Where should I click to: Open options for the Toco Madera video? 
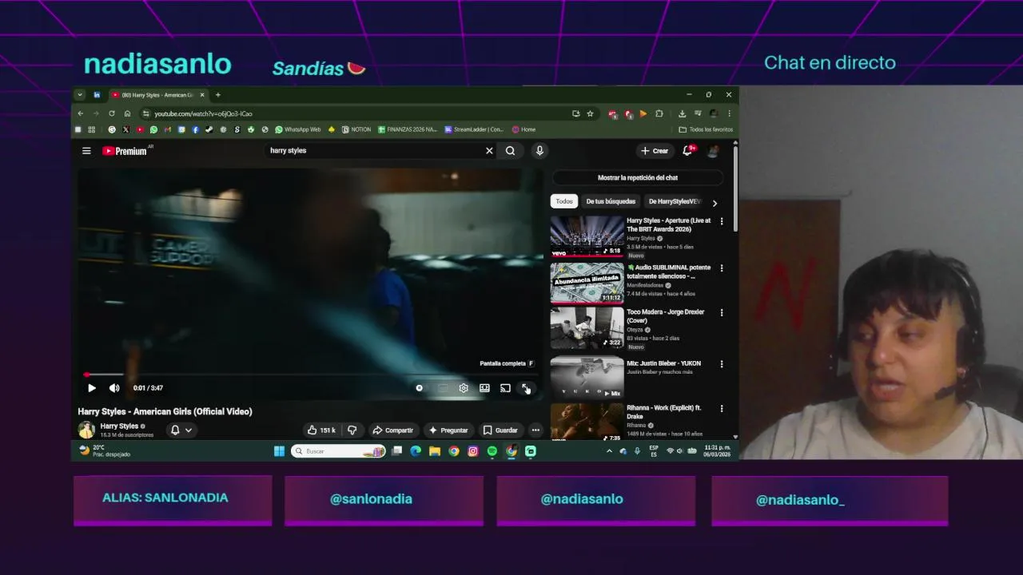[722, 313]
